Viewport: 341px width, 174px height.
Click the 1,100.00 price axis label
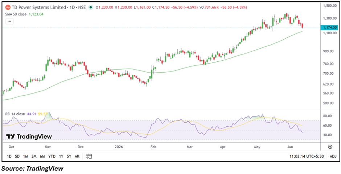[x=329, y=33]
